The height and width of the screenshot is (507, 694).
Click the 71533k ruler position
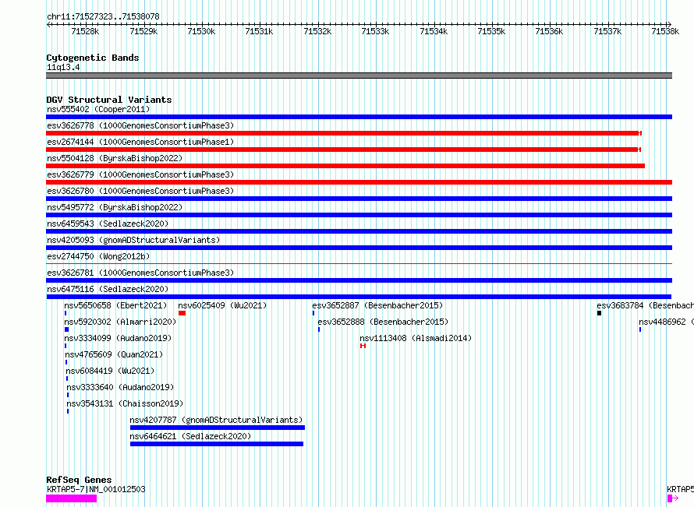pos(375,31)
